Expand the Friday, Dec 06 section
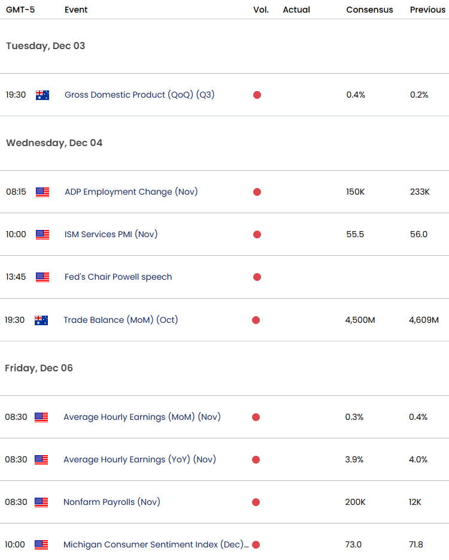This screenshot has height=560, width=449. [39, 368]
